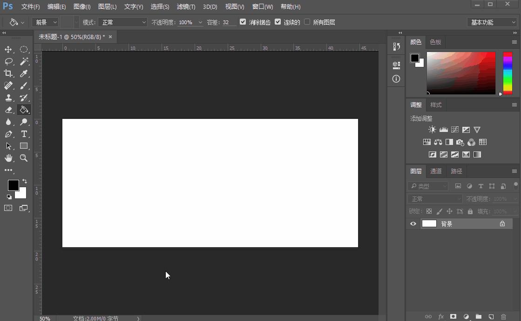The image size is (521, 321).
Task: Click the Magic Wand tool
Action: (x=24, y=61)
